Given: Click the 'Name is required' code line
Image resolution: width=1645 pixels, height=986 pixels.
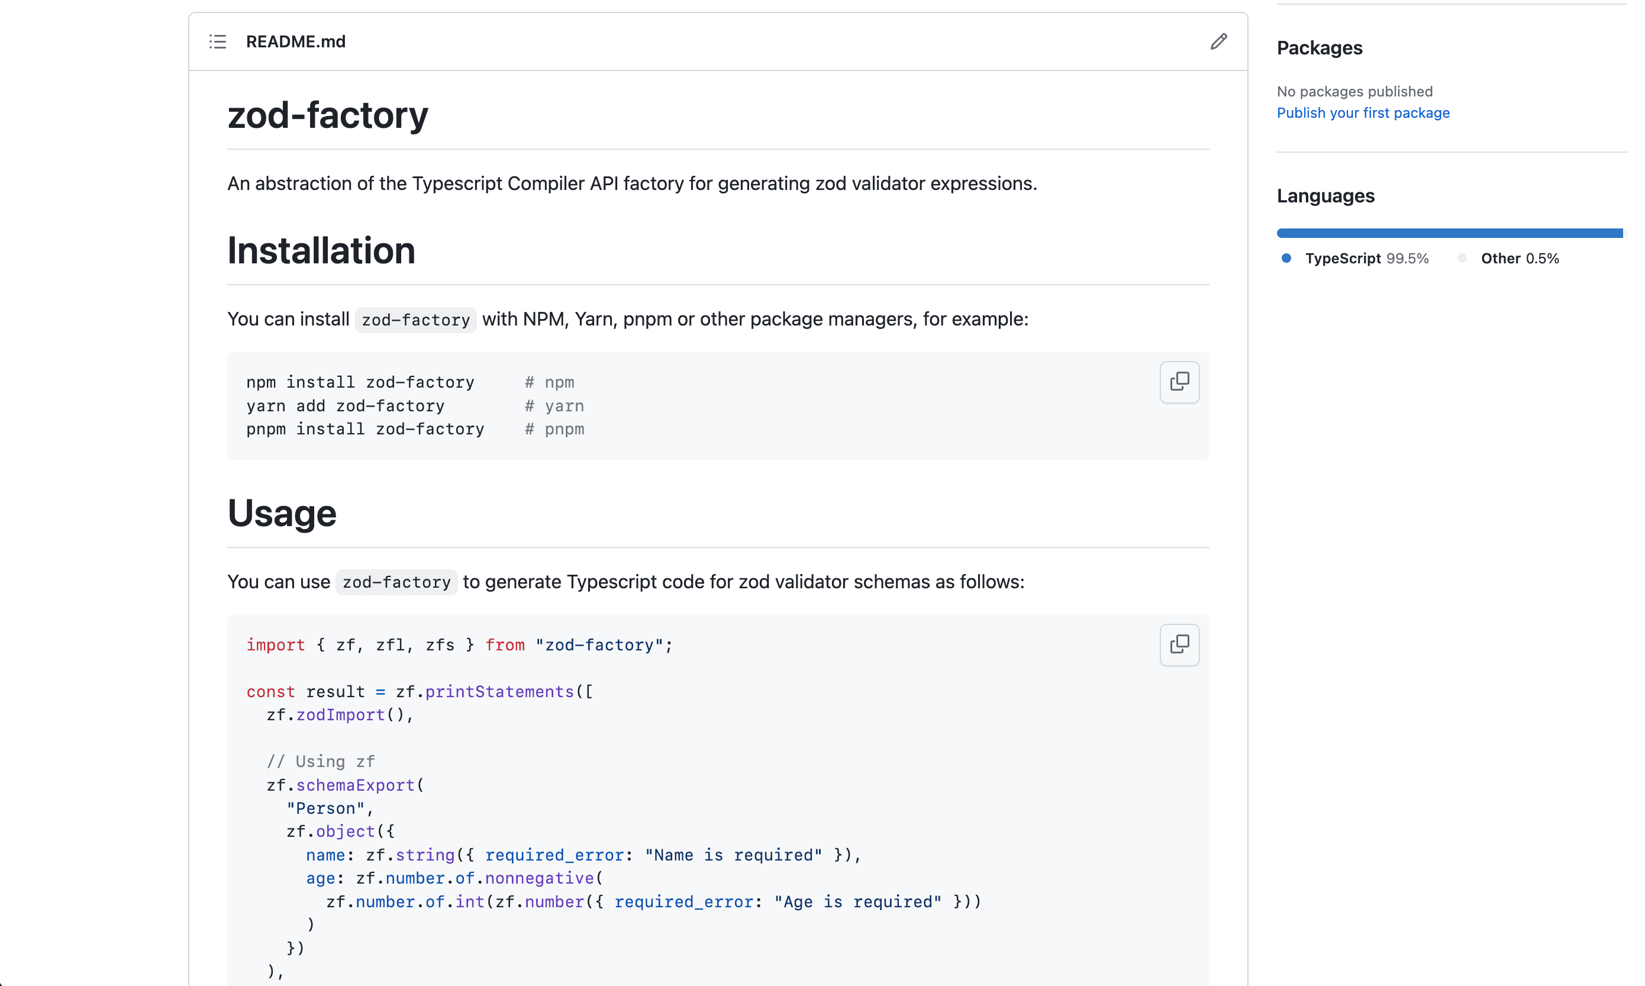Looking at the screenshot, I should tap(584, 855).
